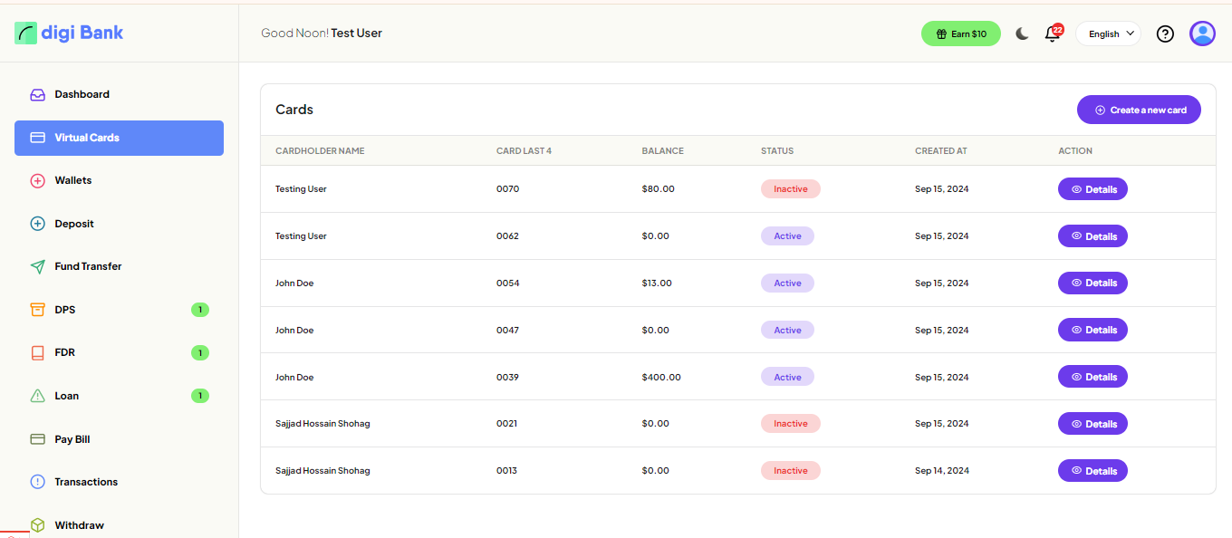Viewport: 1232px width, 538px height.
Task: Open the FDR sidebar item
Action: (65, 352)
